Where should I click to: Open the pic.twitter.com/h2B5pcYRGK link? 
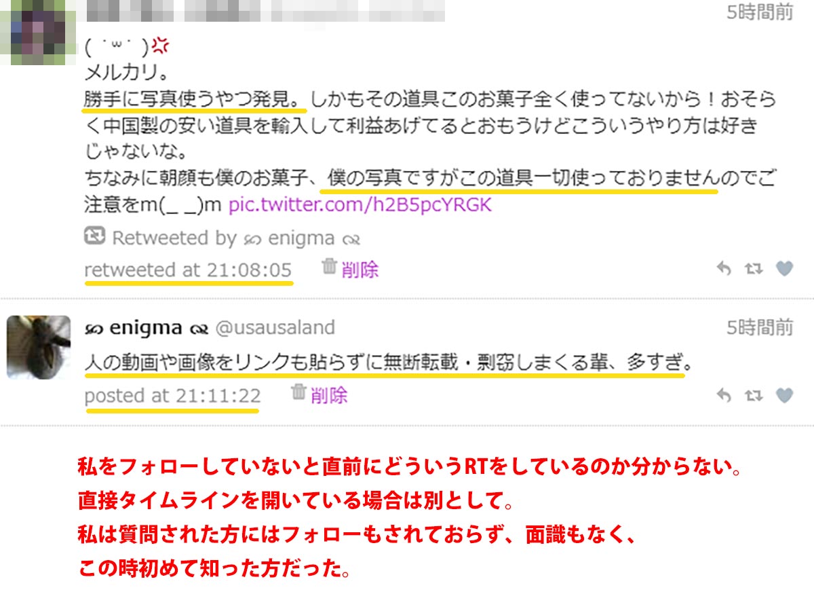pos(360,205)
